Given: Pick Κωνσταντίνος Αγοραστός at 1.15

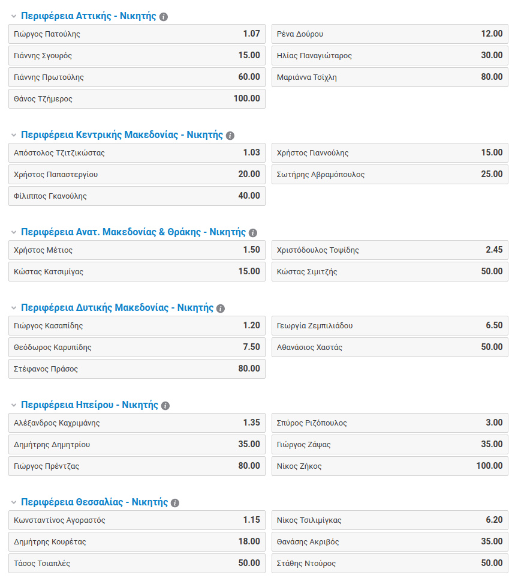Looking at the screenshot, I should [x=137, y=520].
